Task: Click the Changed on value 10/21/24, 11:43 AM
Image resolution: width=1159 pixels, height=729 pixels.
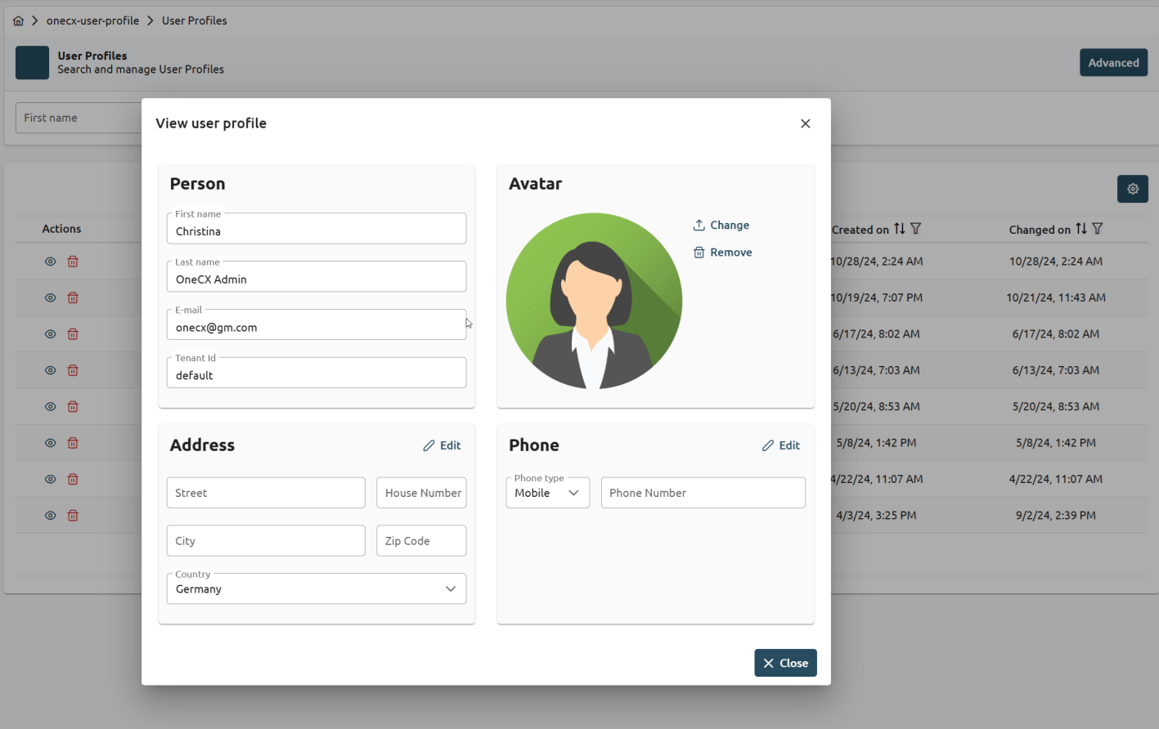Action: tap(1056, 297)
